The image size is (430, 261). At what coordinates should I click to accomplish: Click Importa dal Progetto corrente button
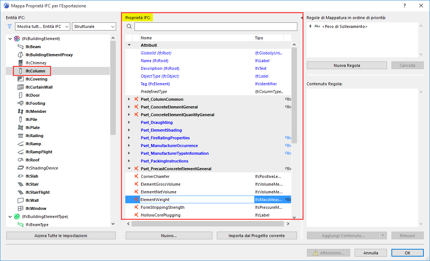pos(257,236)
